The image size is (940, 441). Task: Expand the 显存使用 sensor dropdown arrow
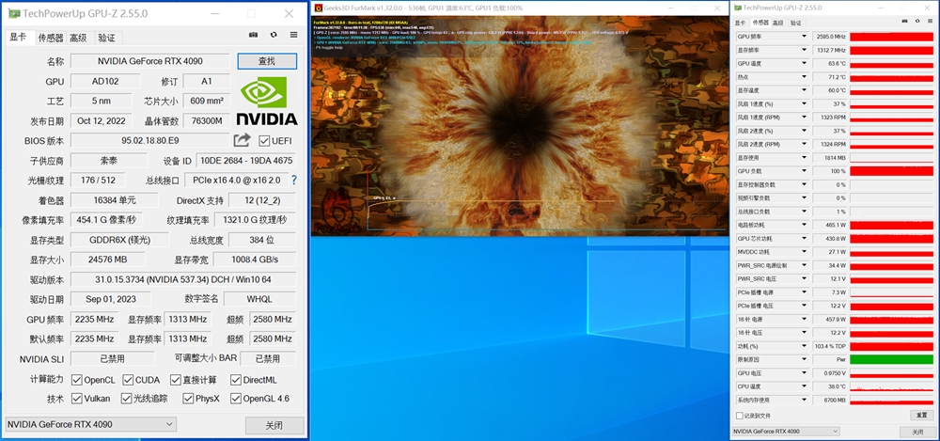[804, 157]
